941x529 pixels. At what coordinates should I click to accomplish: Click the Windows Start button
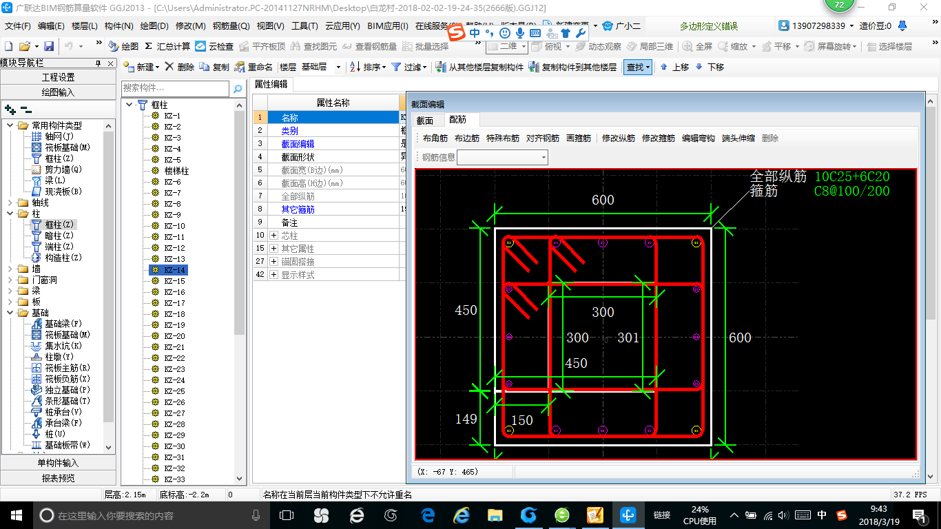(15, 515)
